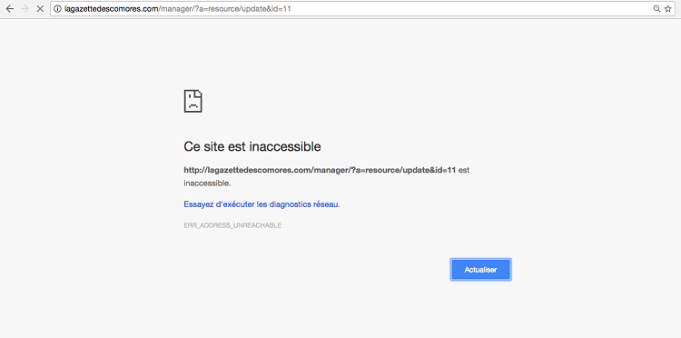Select the ERR_ADDRESS_UNREACHABLE error code text

(x=232, y=225)
